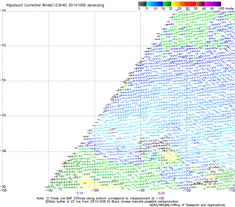Click the '20' legend scale label
The height and width of the screenshot is (207, 235).
click(x=171, y=9)
